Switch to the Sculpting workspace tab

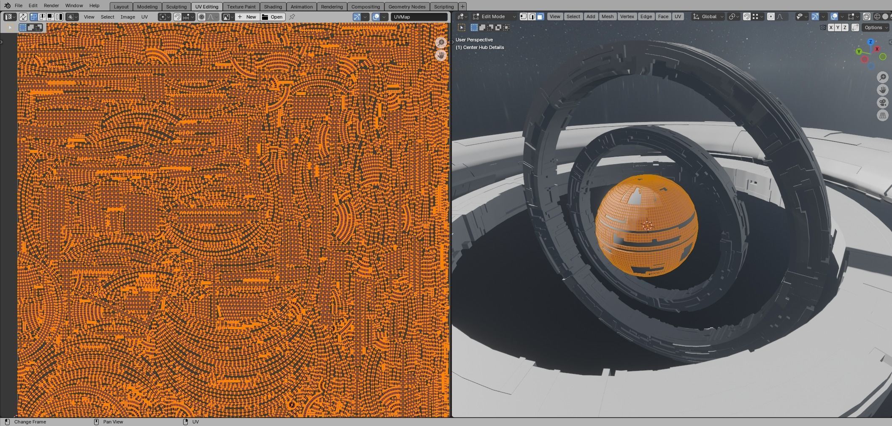[x=176, y=7]
